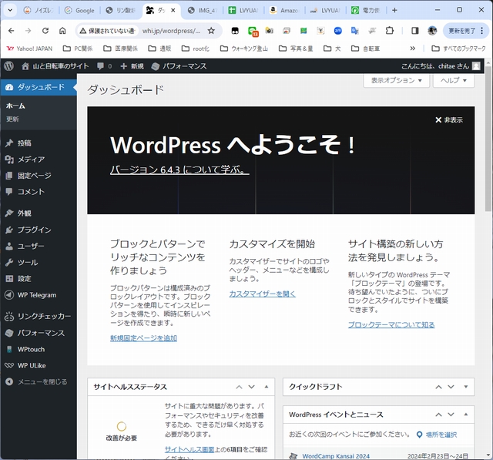Open a new browser tab
493x460 pixels.
394,10
